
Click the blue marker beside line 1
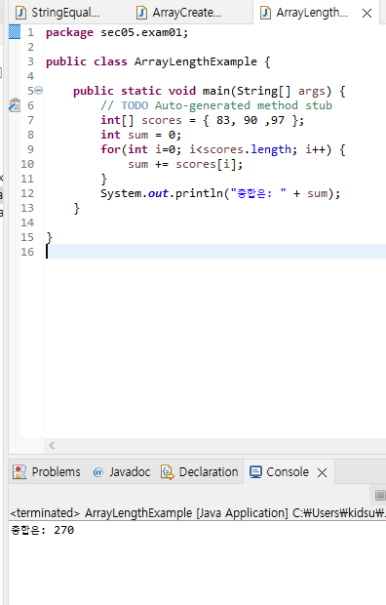point(15,32)
